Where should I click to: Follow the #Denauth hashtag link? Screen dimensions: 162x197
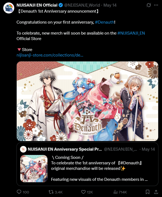104,22
